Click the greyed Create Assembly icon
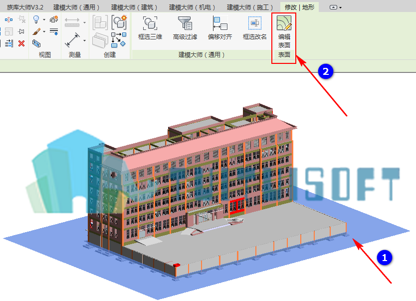 100,22
